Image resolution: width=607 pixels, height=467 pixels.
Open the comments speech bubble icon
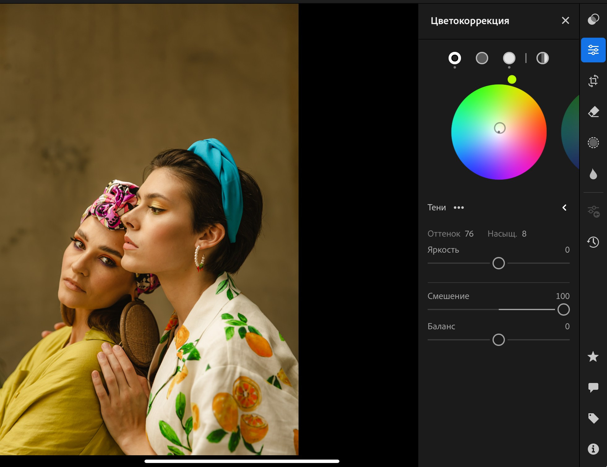click(x=593, y=387)
